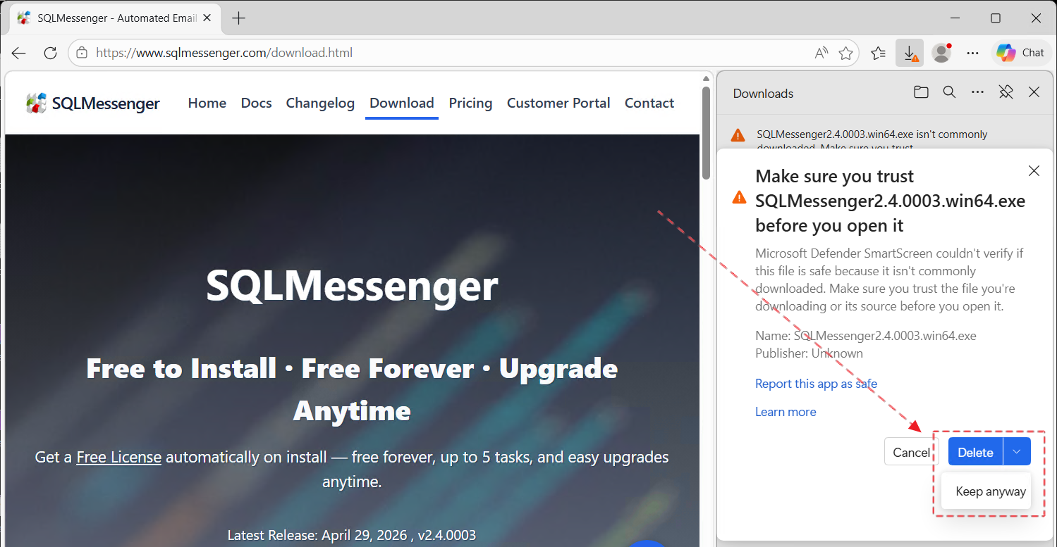The width and height of the screenshot is (1057, 547).
Task: Click the SQLMessenger hero heading
Action: point(352,285)
